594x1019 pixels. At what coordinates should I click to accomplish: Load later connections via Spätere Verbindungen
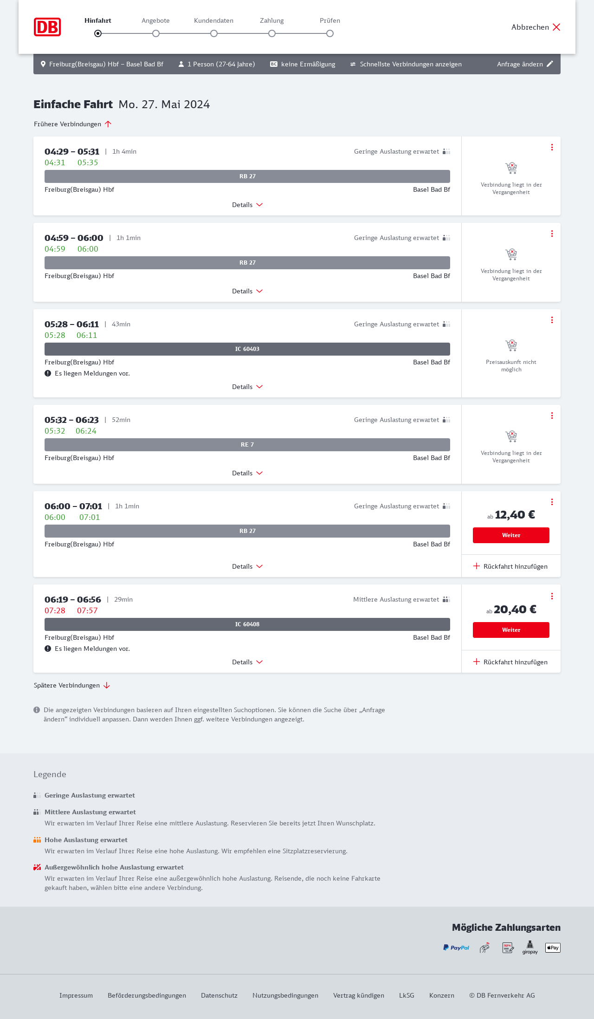click(x=72, y=685)
